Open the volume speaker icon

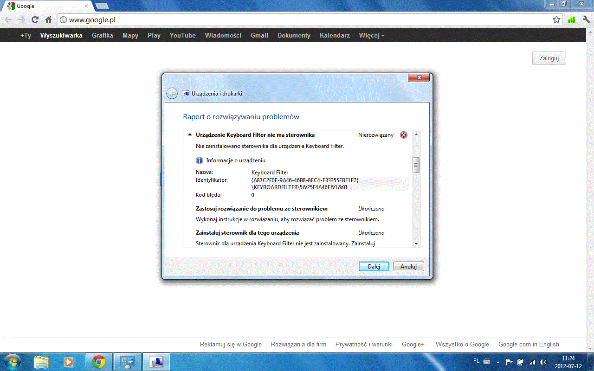543,362
